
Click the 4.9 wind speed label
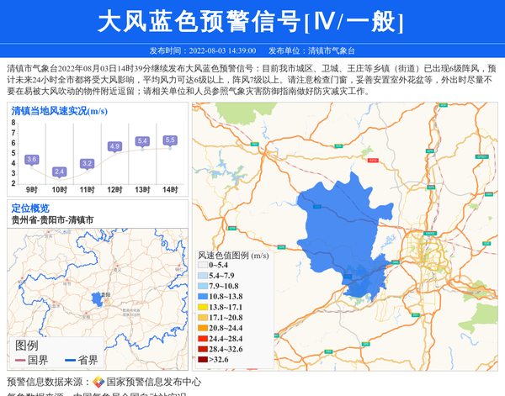114,146
